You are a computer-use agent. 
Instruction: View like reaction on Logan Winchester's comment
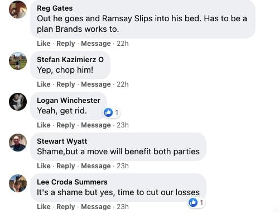[x=112, y=112]
